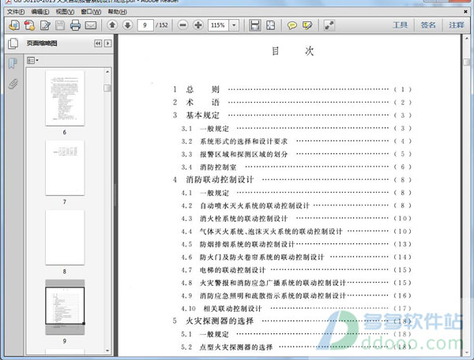The image size is (474, 360).
Task: Select the highlight text tool
Action: point(307,25)
